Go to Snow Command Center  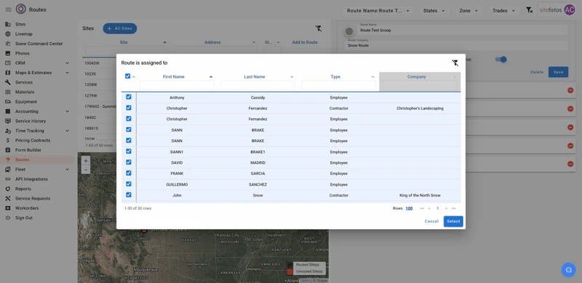(39, 44)
